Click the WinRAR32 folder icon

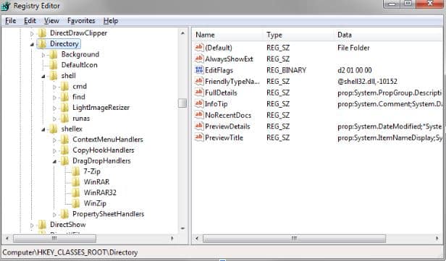(x=76, y=193)
